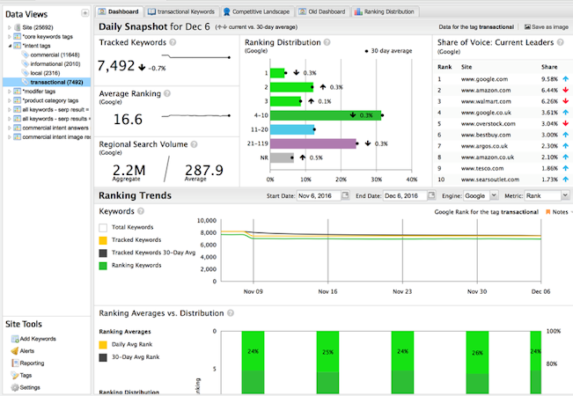
Task: Click the Reporting tool icon
Action: point(15,363)
